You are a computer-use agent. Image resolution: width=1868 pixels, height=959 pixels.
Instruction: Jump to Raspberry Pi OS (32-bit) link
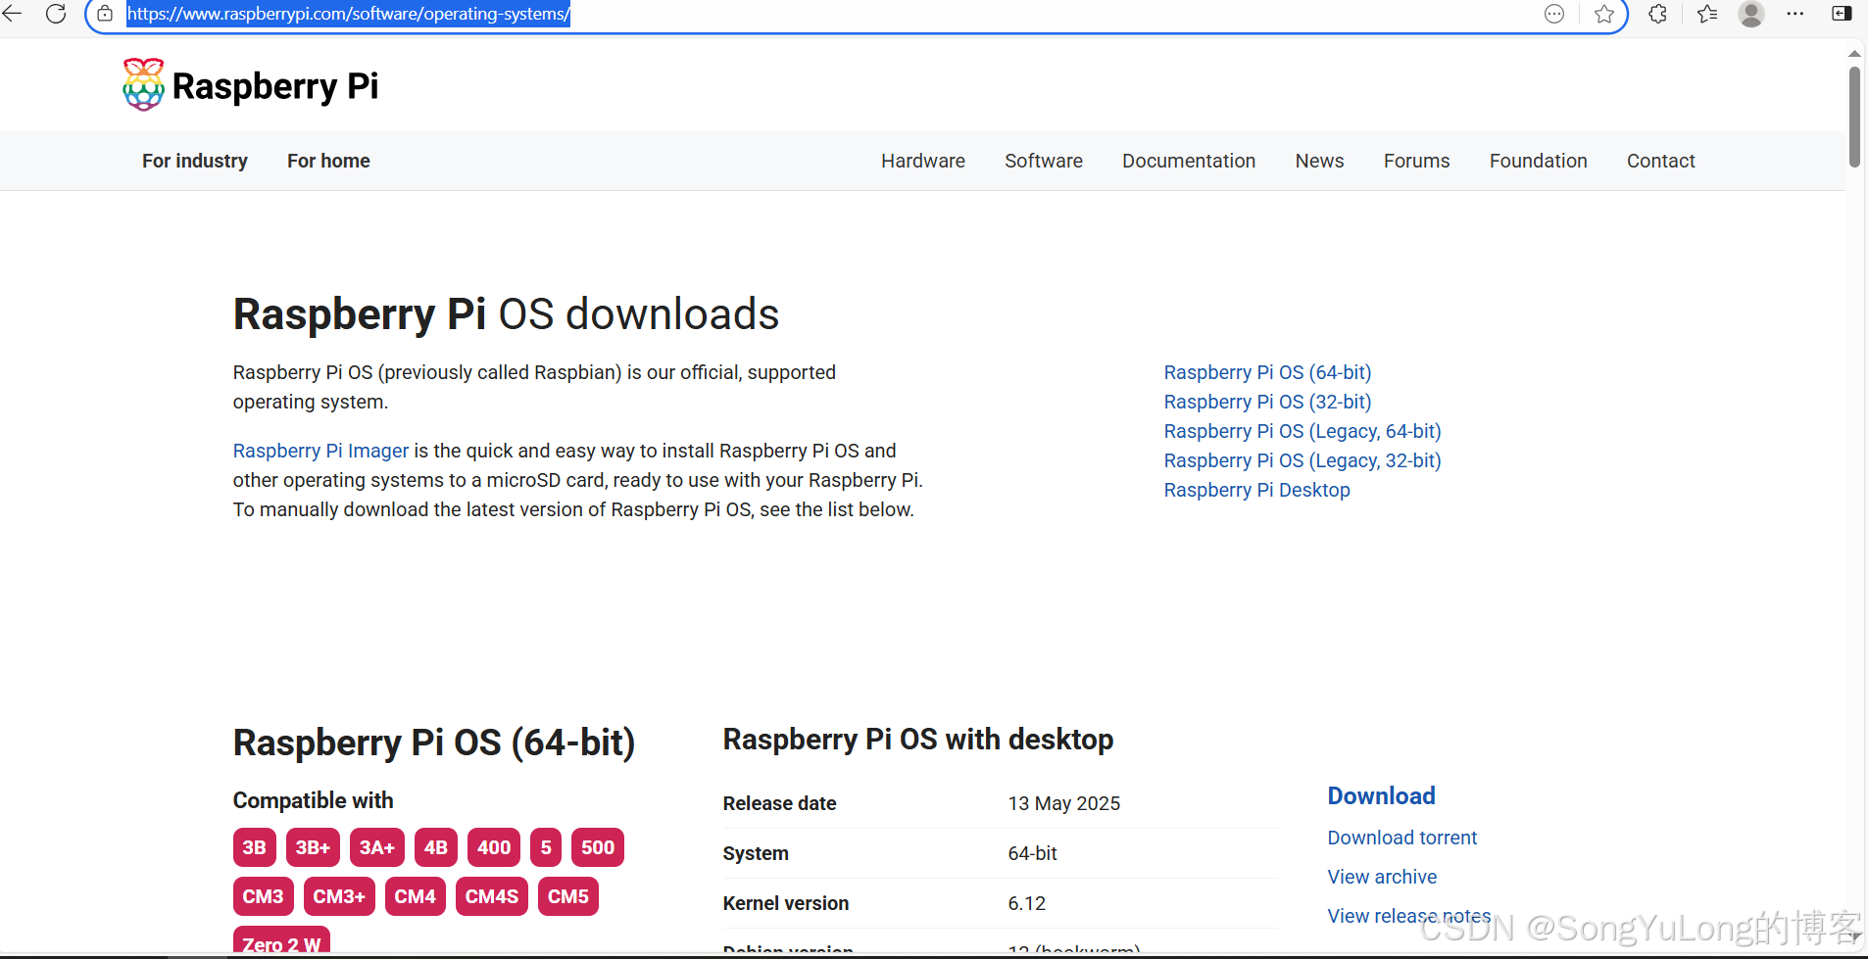coord(1267,402)
